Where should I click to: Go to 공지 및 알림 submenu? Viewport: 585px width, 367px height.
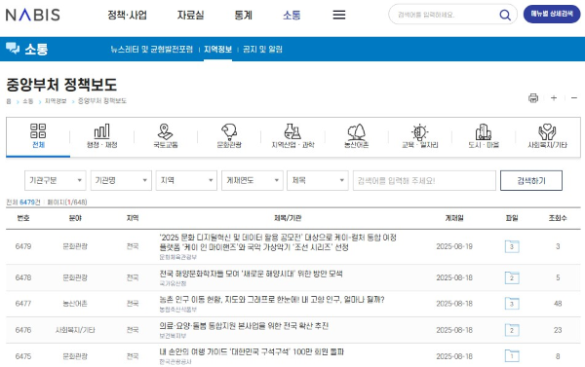[262, 50]
